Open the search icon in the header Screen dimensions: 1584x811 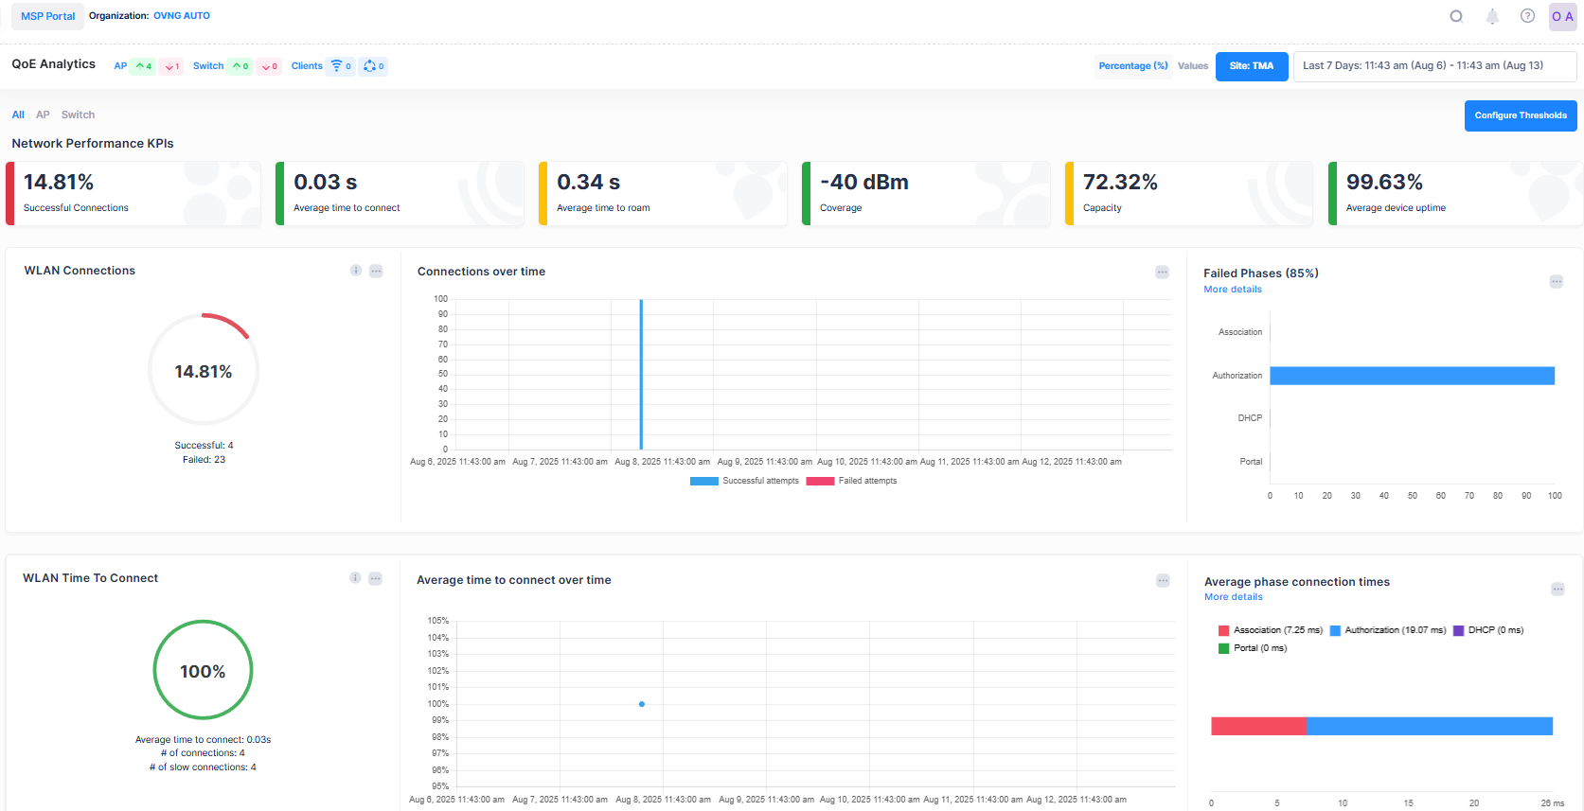click(x=1456, y=16)
